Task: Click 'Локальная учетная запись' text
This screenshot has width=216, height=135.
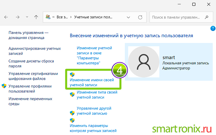Action: click(186, 63)
